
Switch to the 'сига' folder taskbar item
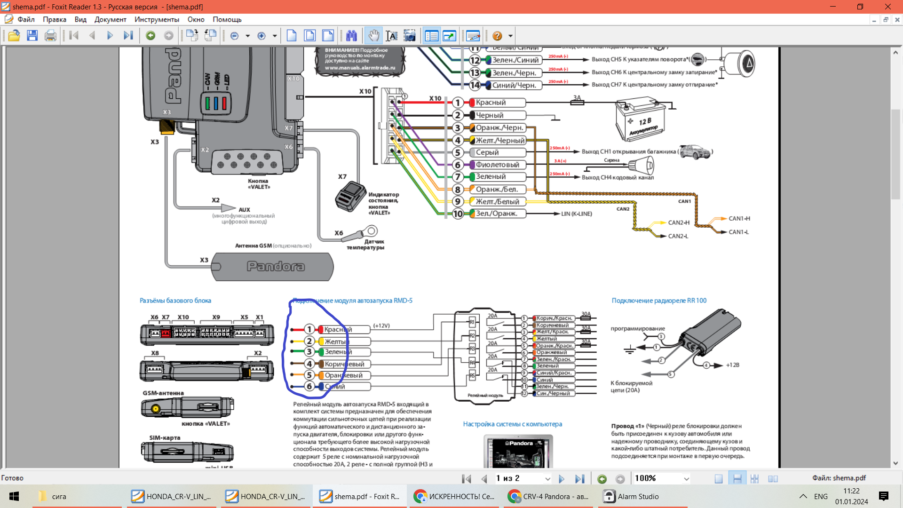click(78, 496)
